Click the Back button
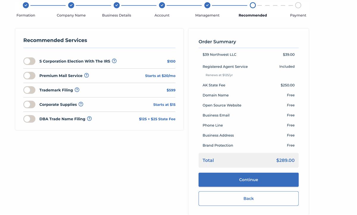The image size is (357, 215). (x=248, y=198)
